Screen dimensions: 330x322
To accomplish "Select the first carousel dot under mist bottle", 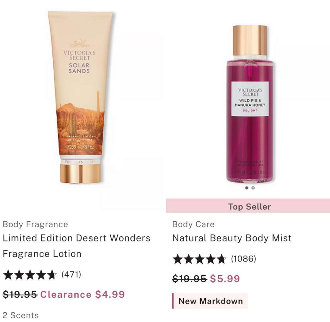I will coord(247,188).
